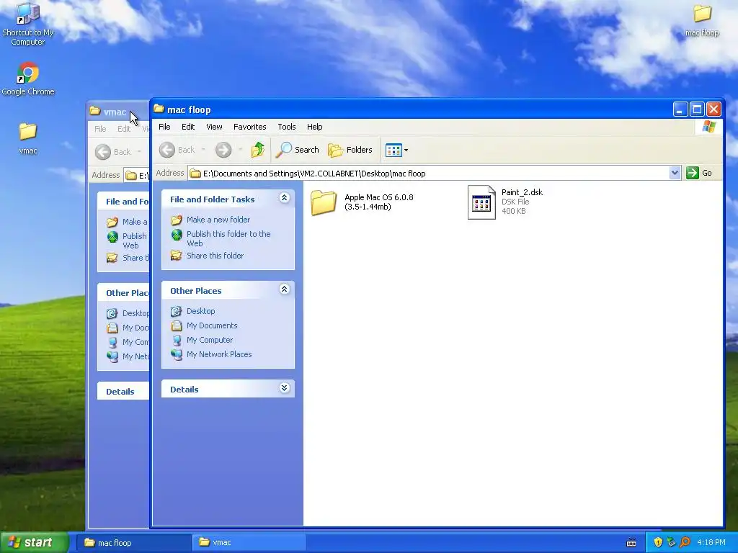This screenshot has height=553, width=738.
Task: Click Paint_2.dsk file name text
Action: (x=522, y=192)
